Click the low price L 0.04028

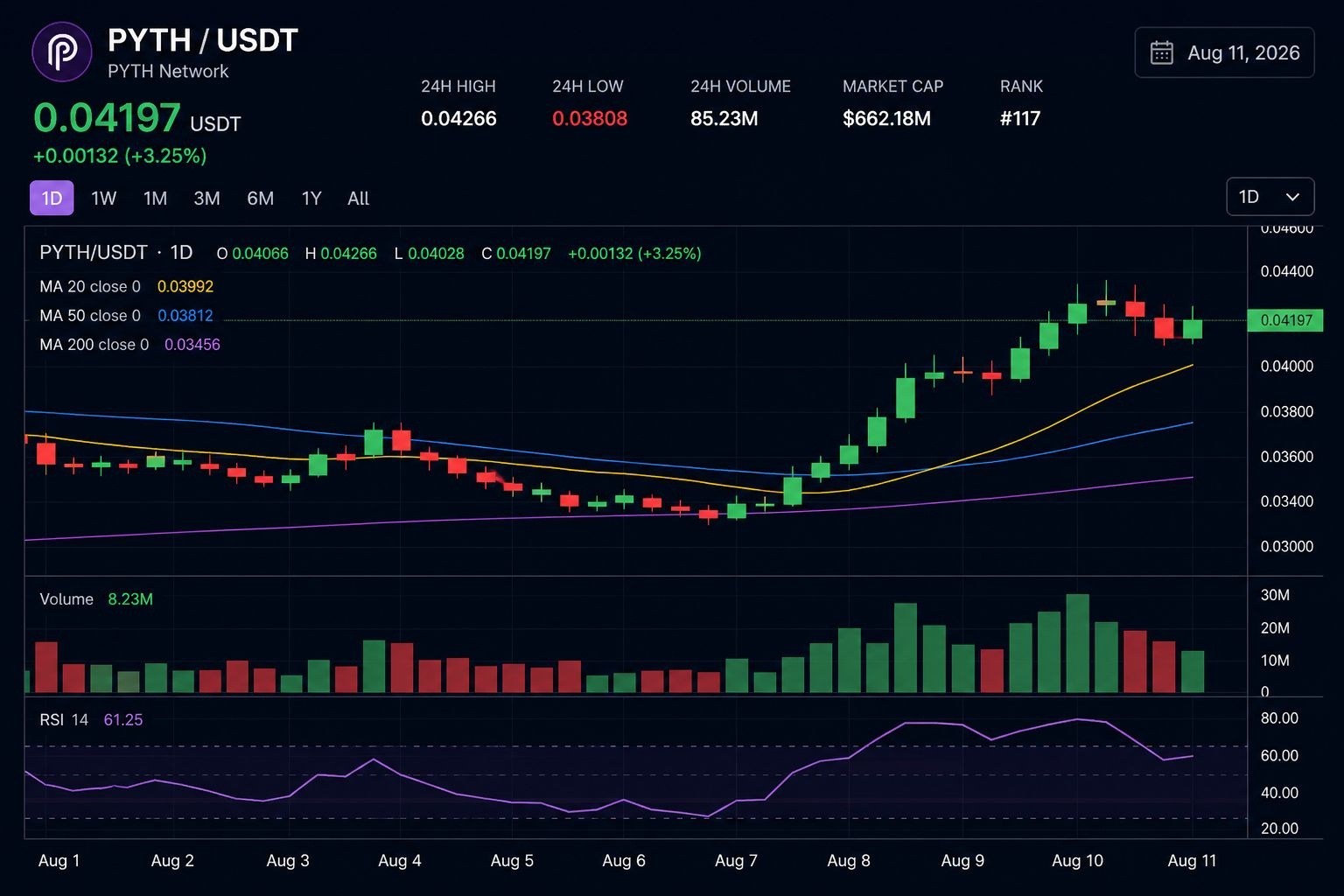pos(430,254)
